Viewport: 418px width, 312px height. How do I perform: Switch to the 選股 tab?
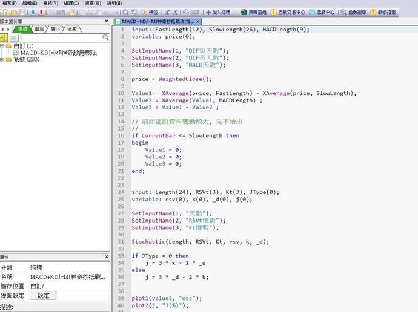(x=39, y=28)
